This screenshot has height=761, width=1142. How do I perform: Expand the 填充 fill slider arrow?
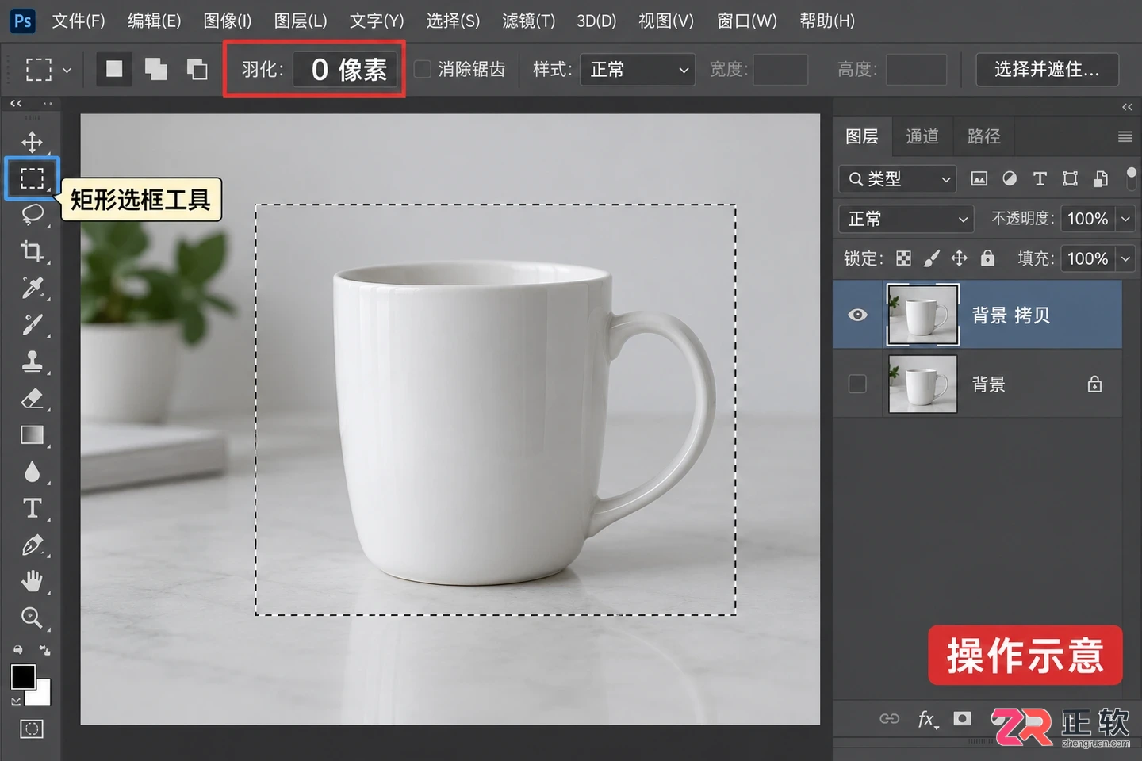pos(1125,258)
